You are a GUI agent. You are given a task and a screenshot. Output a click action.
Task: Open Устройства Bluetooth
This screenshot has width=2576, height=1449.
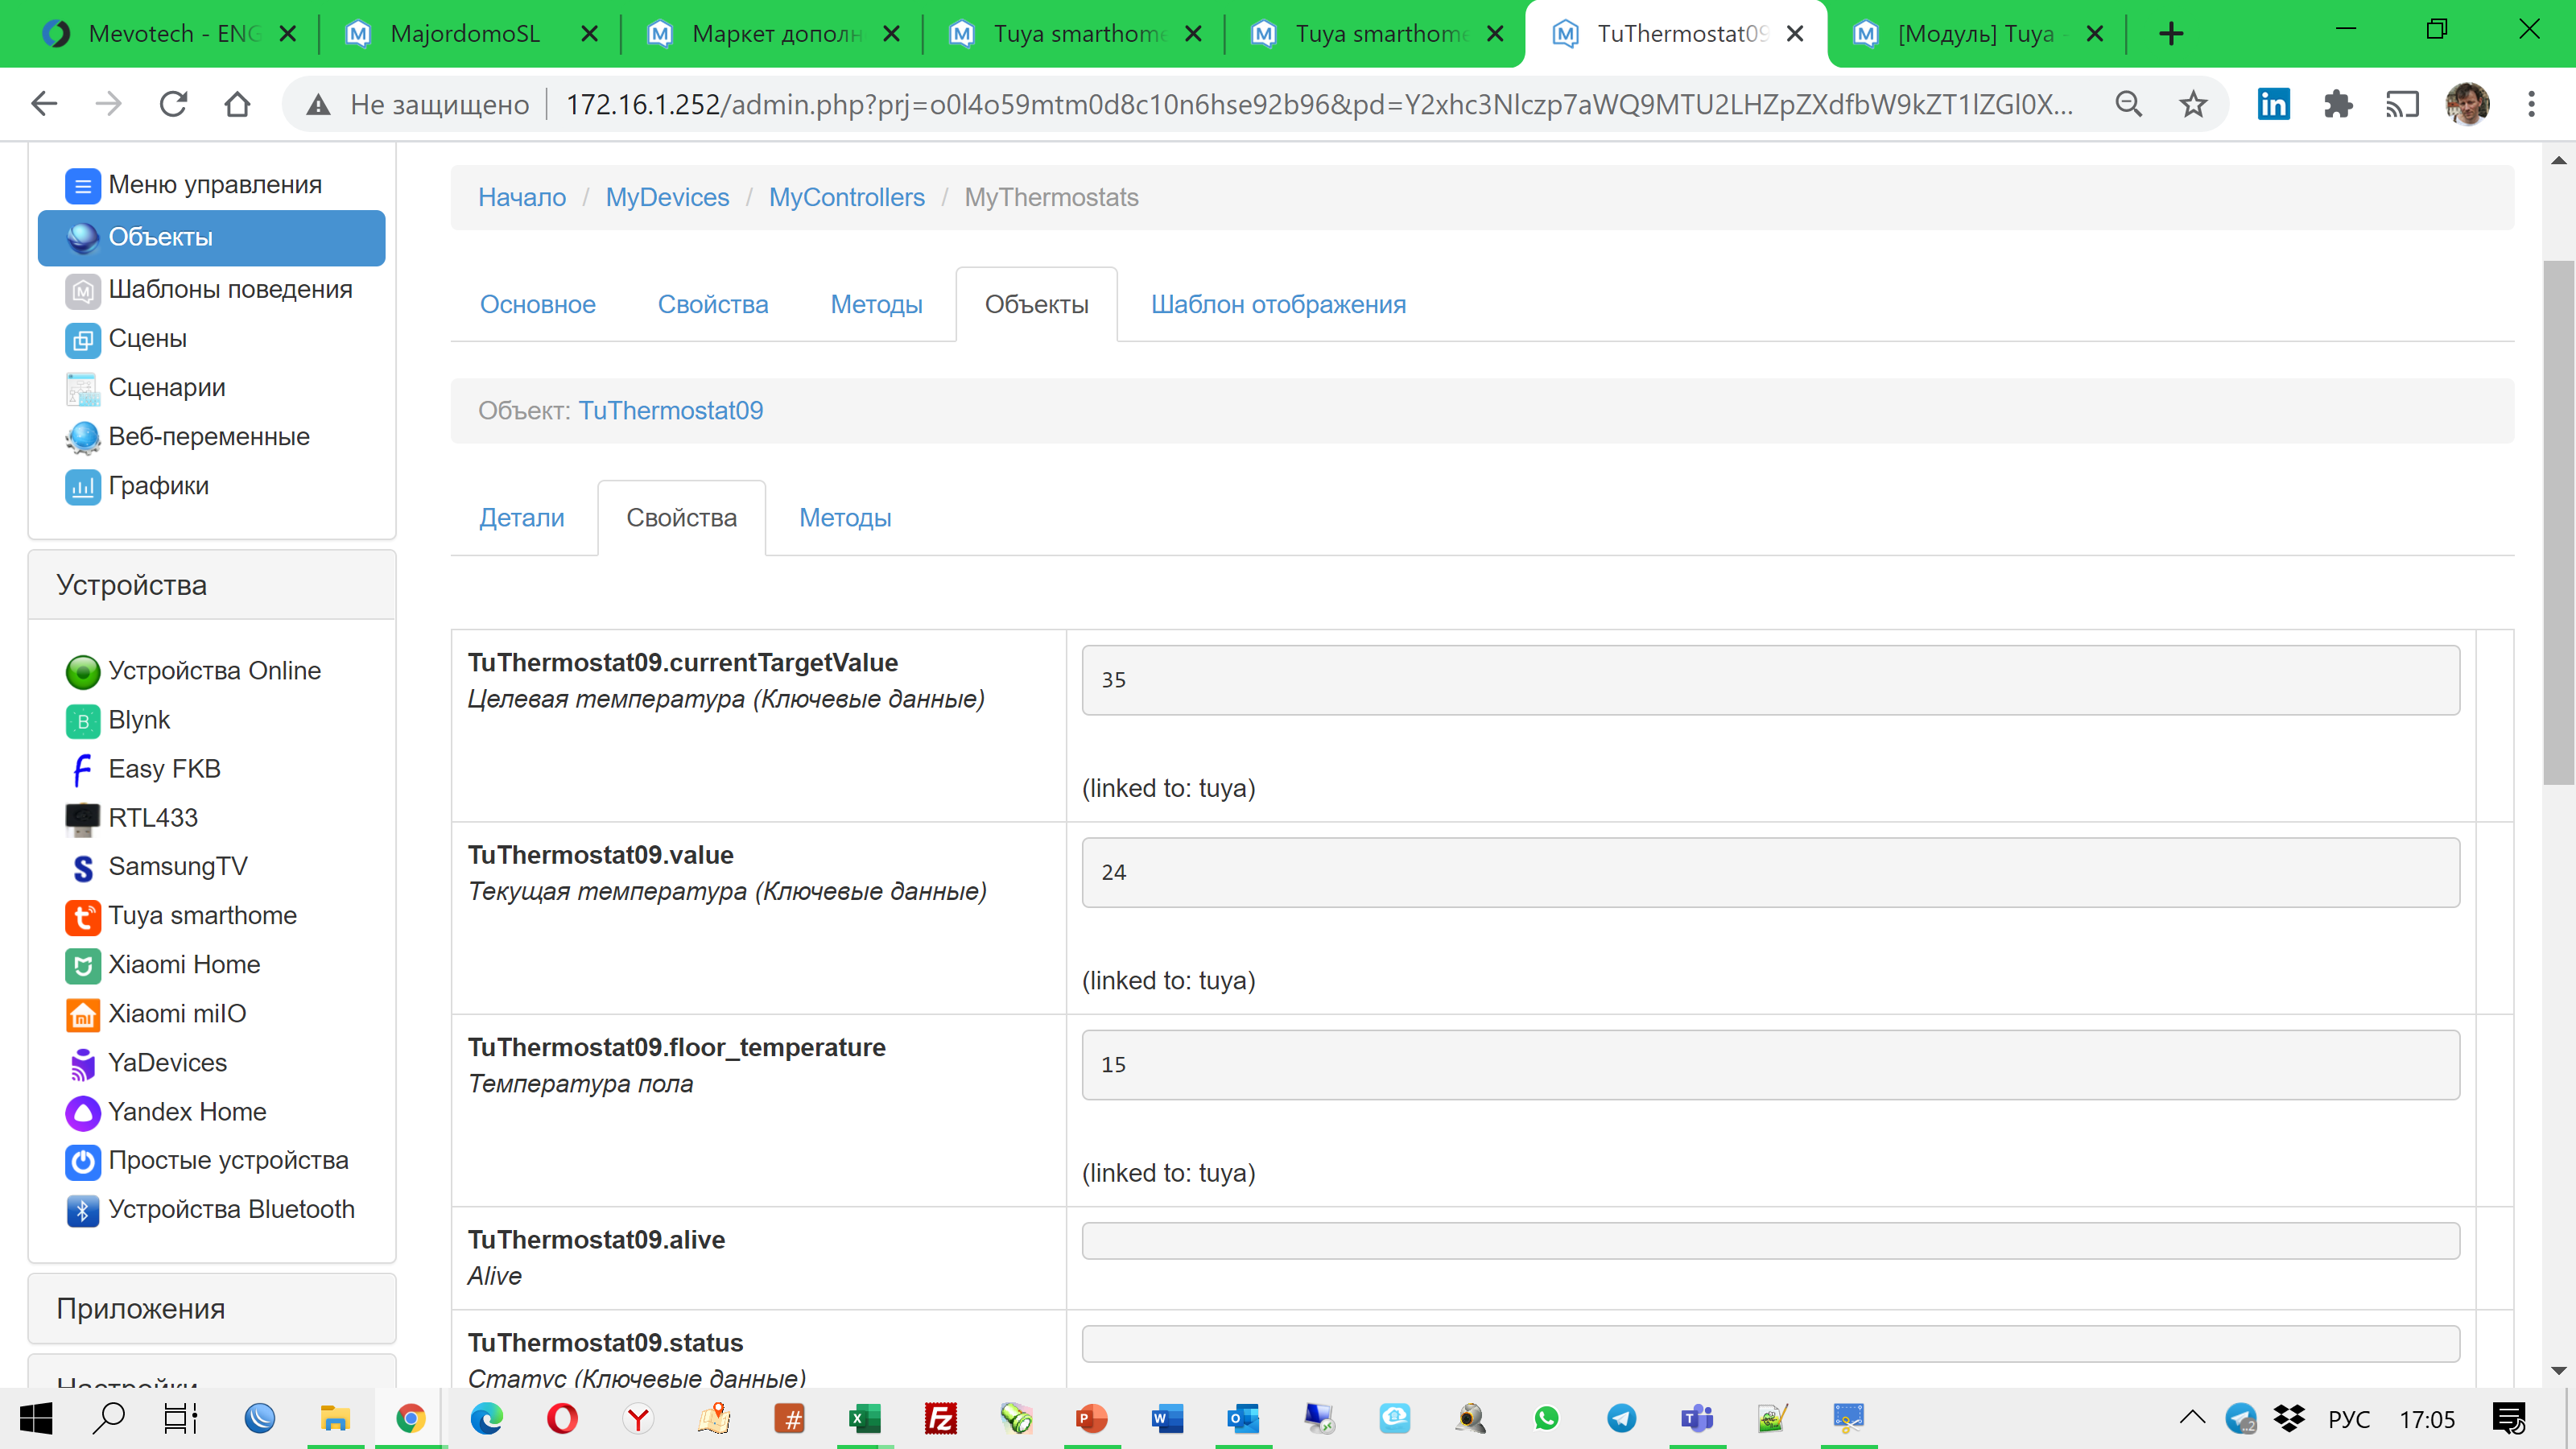click(x=231, y=1208)
